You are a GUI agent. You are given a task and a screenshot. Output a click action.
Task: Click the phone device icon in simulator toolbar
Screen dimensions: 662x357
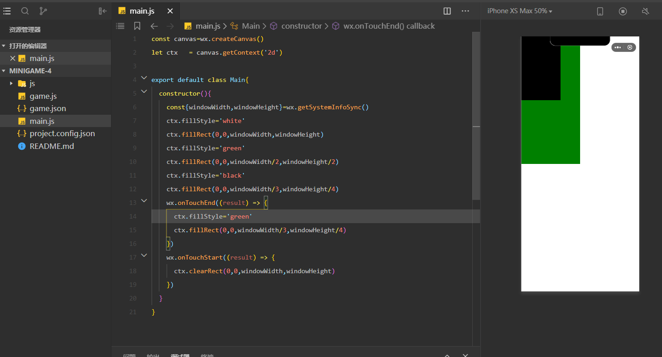[x=600, y=11]
